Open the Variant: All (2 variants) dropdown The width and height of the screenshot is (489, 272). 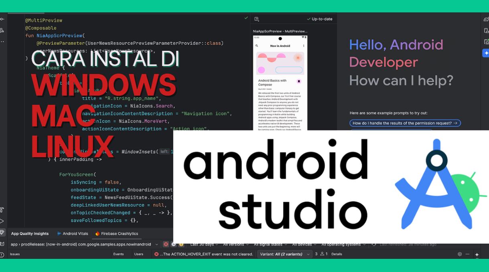coord(284,254)
